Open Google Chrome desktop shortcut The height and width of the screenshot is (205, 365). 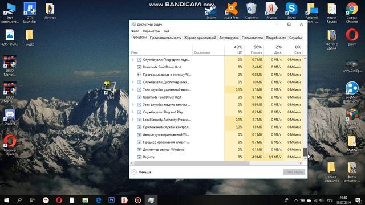tap(352, 13)
